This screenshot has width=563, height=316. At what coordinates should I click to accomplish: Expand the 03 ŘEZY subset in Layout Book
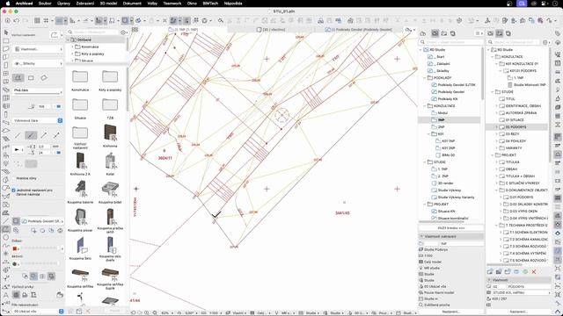coord(497,134)
